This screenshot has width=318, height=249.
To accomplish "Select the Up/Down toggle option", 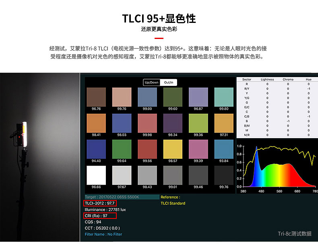I will 152,82.
